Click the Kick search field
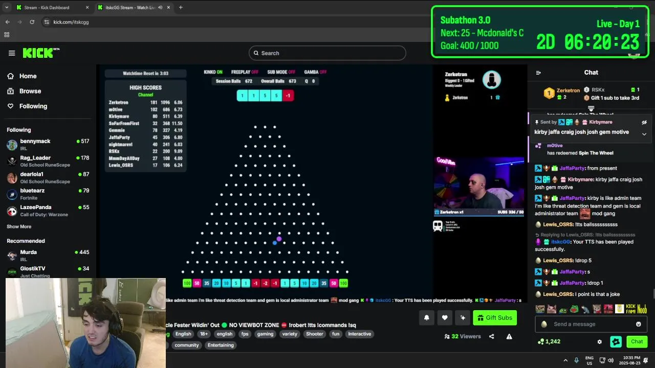Image resolution: width=655 pixels, height=368 pixels. [327, 53]
